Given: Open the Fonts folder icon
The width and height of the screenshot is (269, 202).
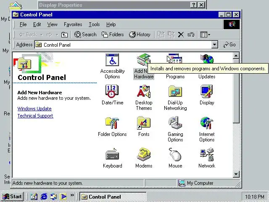Looking at the screenshot, I should [x=144, y=123].
